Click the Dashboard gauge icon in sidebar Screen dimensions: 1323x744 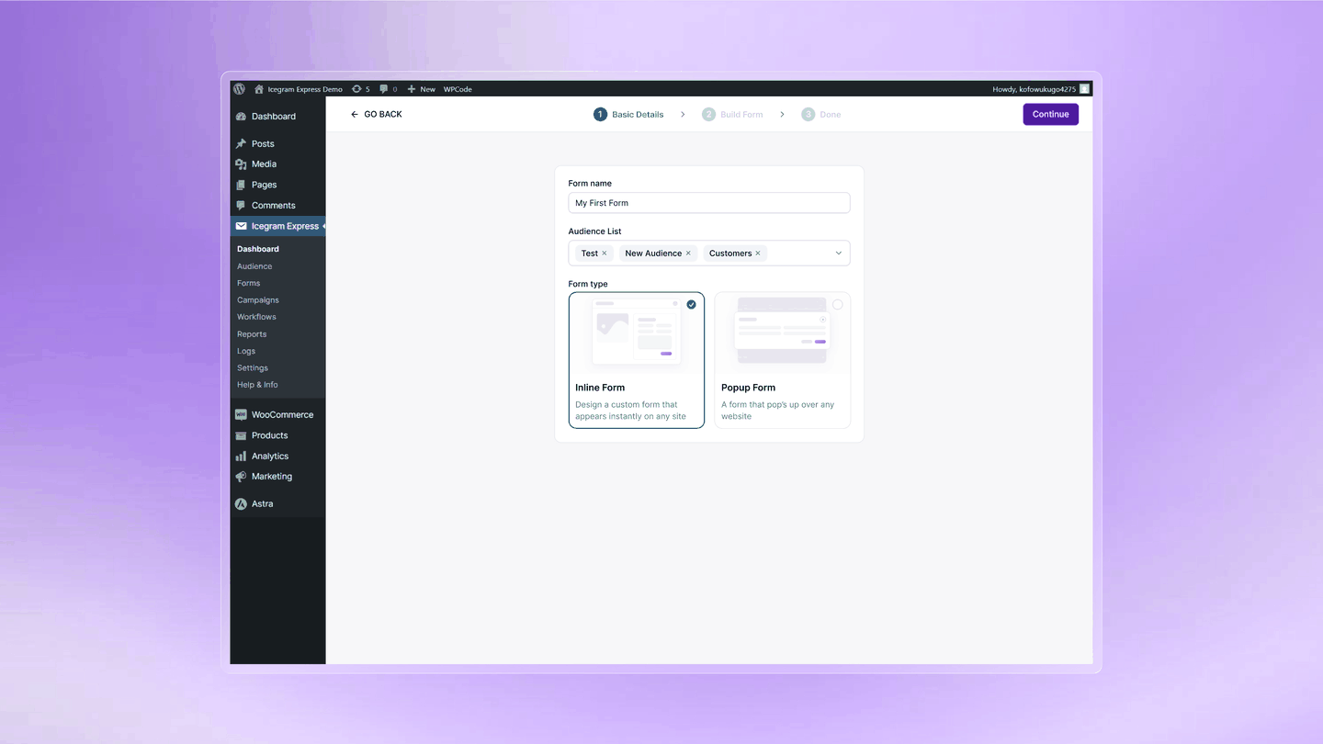(x=241, y=117)
